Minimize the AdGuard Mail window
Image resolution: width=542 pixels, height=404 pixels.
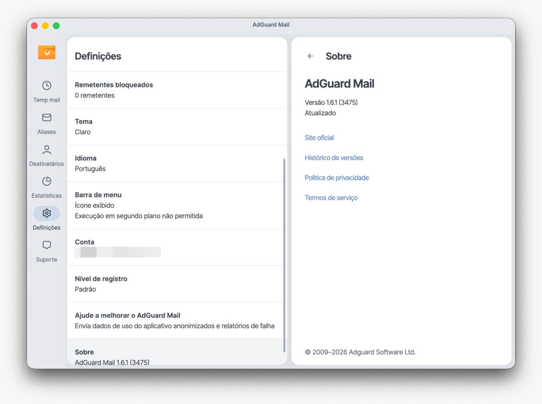coord(45,26)
